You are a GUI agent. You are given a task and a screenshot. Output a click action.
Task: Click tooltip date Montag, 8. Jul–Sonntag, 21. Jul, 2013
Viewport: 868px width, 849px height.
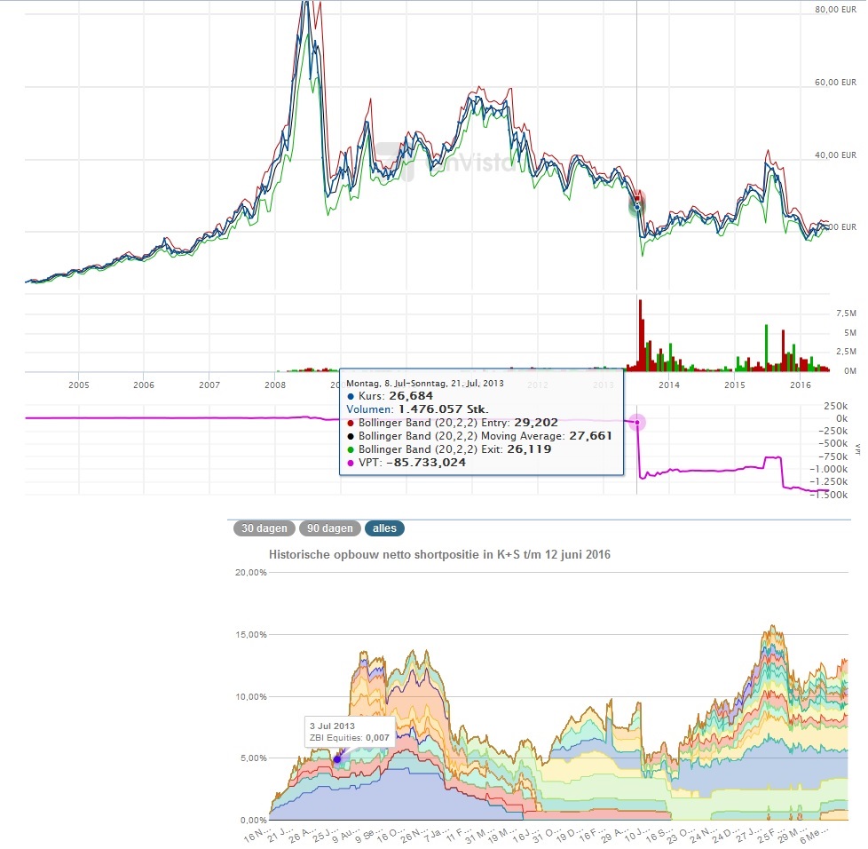click(425, 384)
